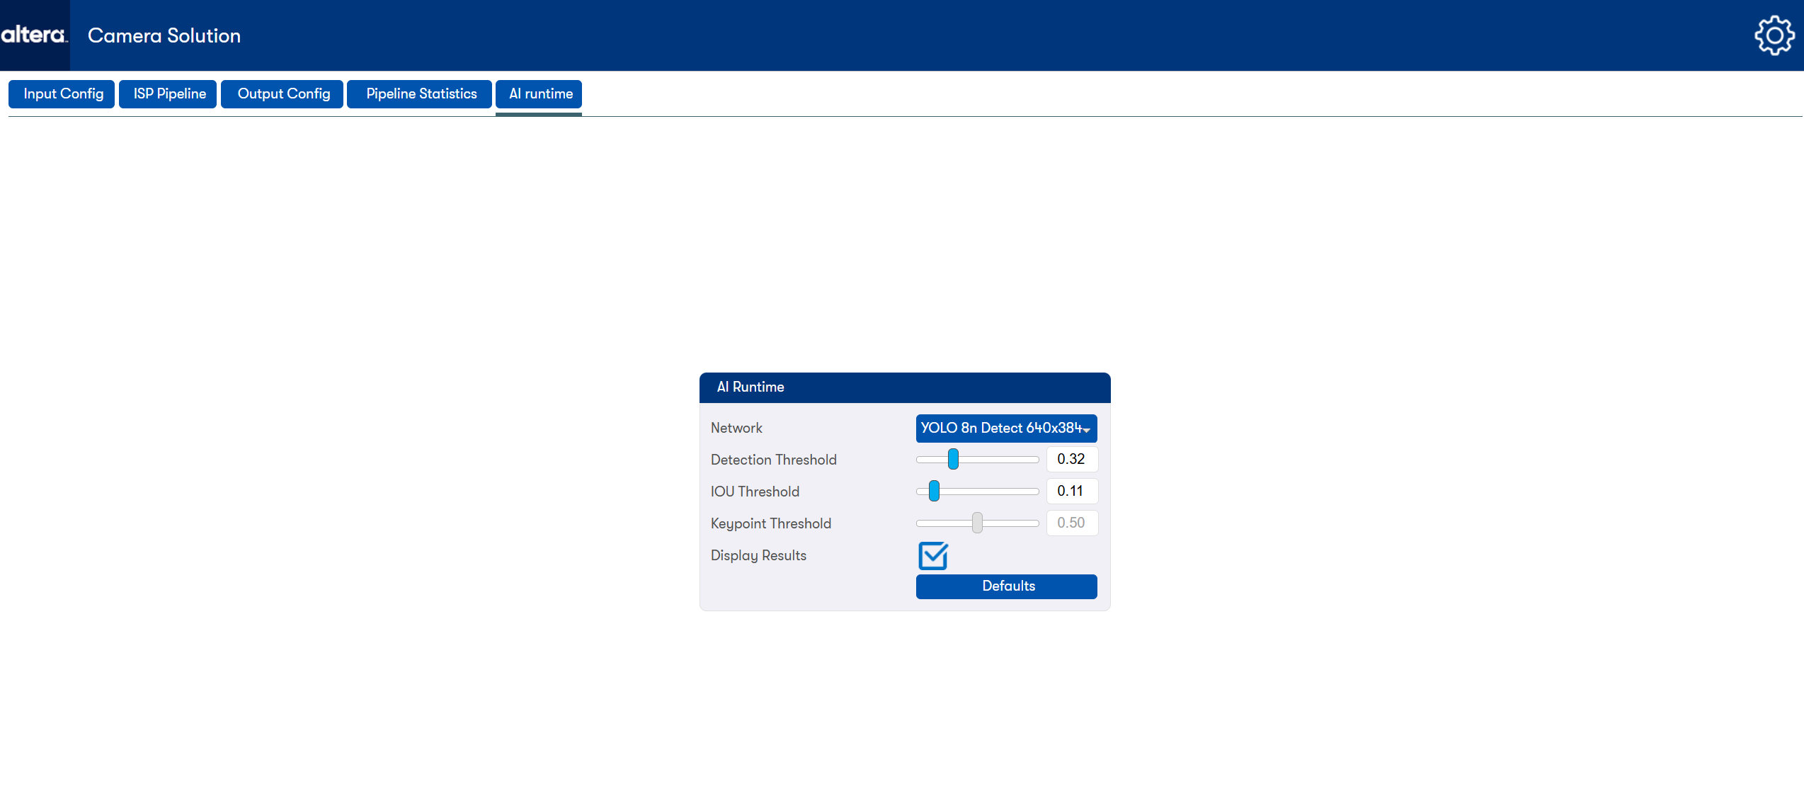Click the Keypoint Threshold slider

pyautogui.click(x=977, y=523)
